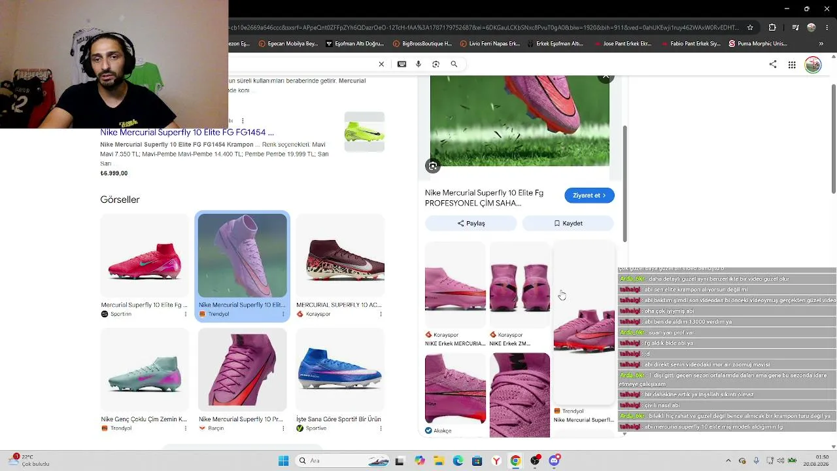Open the Eşofman Altı Doğru bookmark

tap(355, 44)
